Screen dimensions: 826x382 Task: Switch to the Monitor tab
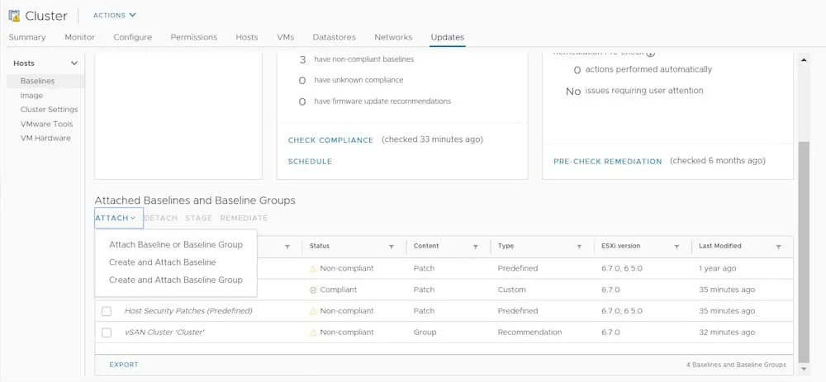coord(79,37)
